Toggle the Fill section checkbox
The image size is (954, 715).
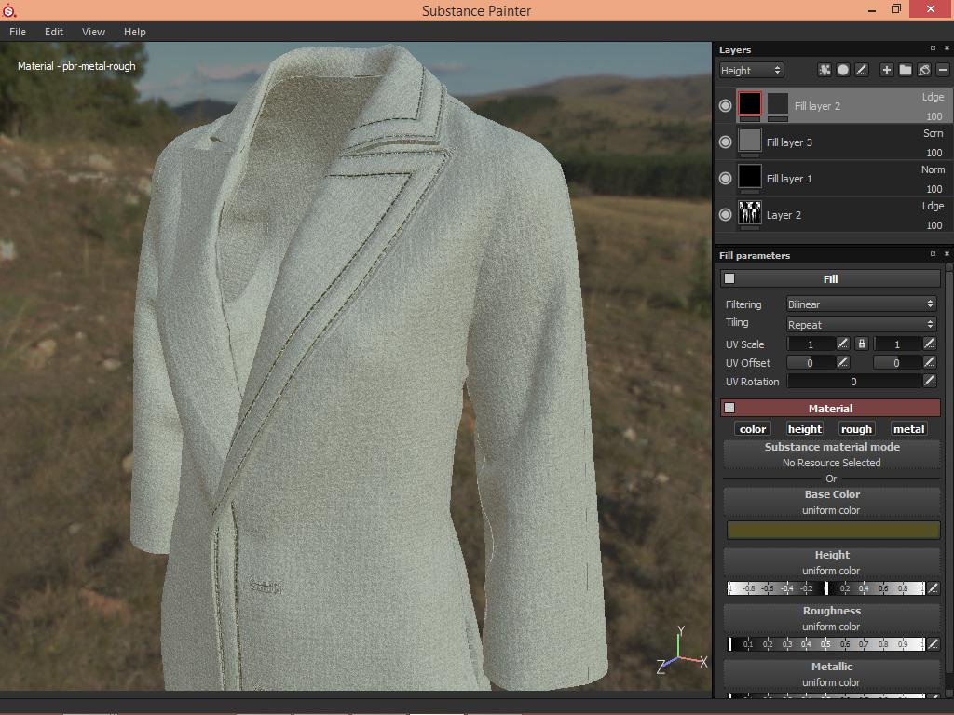pyautogui.click(x=729, y=278)
